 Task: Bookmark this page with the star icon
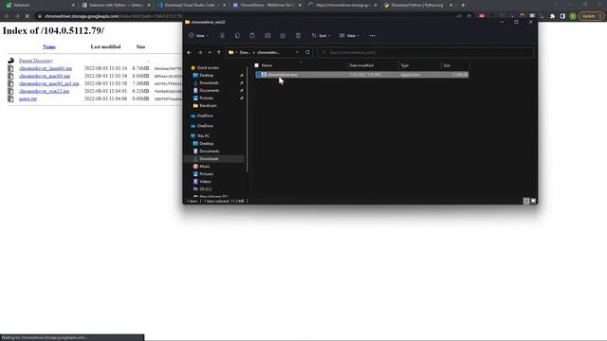(469, 16)
